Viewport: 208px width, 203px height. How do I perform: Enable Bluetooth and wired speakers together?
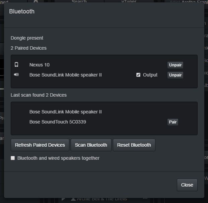point(13,158)
